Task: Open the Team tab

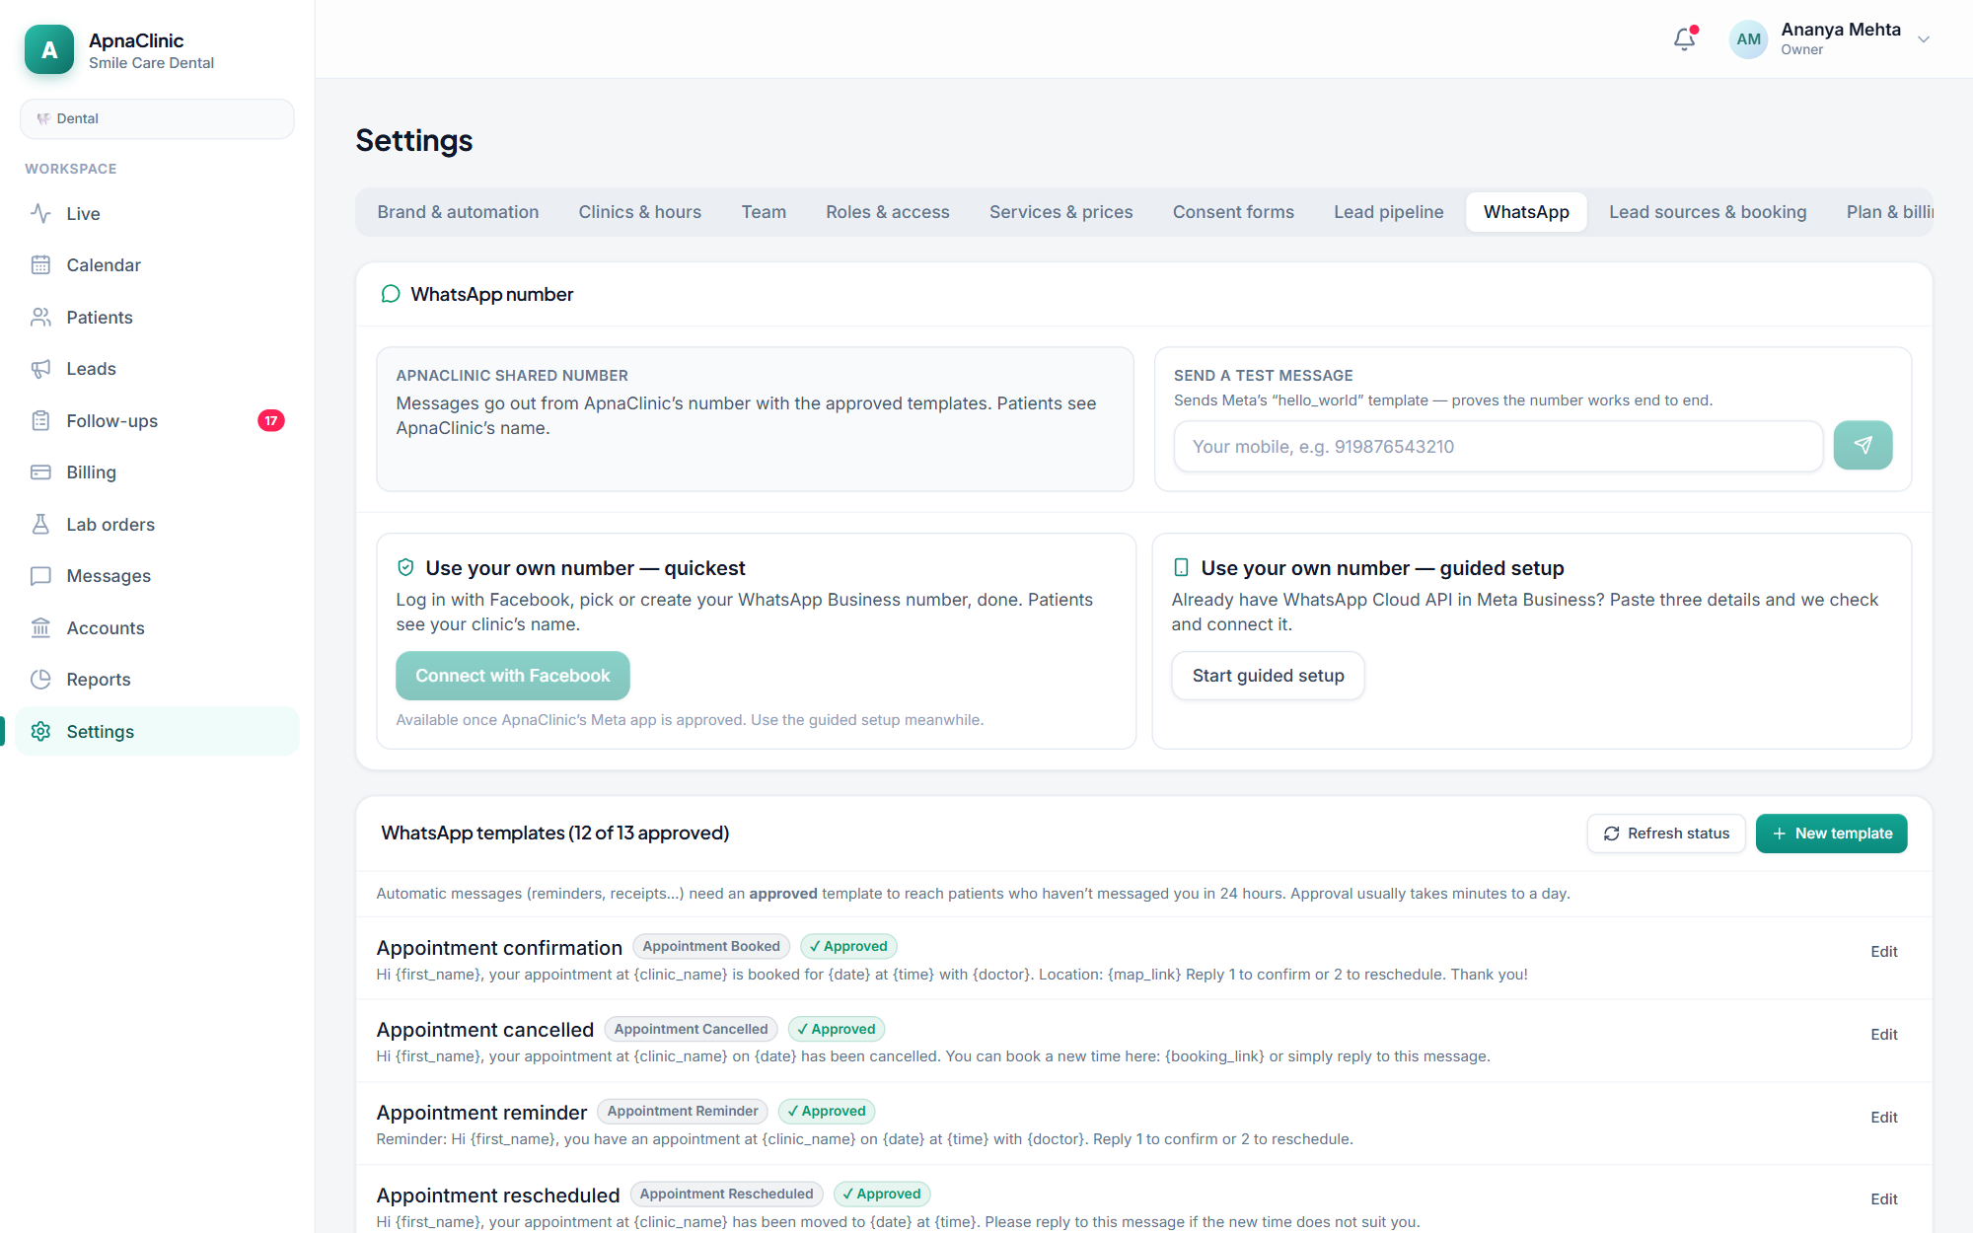Action: click(764, 212)
